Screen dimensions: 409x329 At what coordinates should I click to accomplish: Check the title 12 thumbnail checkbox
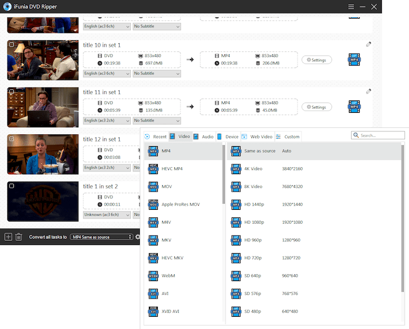11,138
